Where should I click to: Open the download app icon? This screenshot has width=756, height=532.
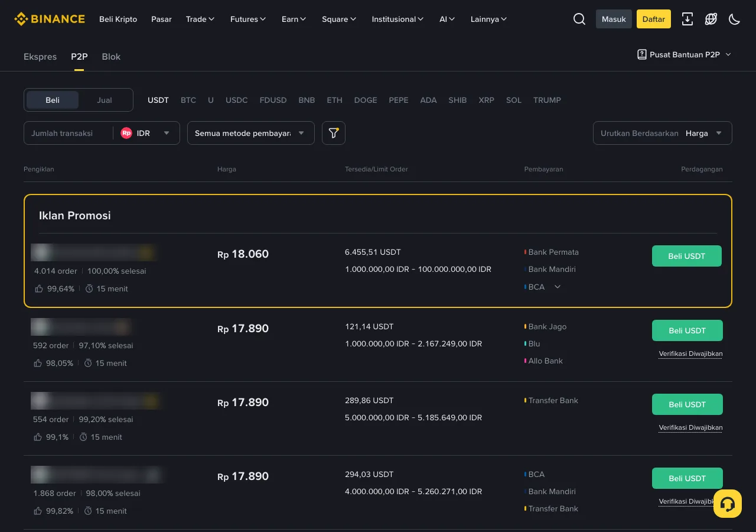click(687, 19)
